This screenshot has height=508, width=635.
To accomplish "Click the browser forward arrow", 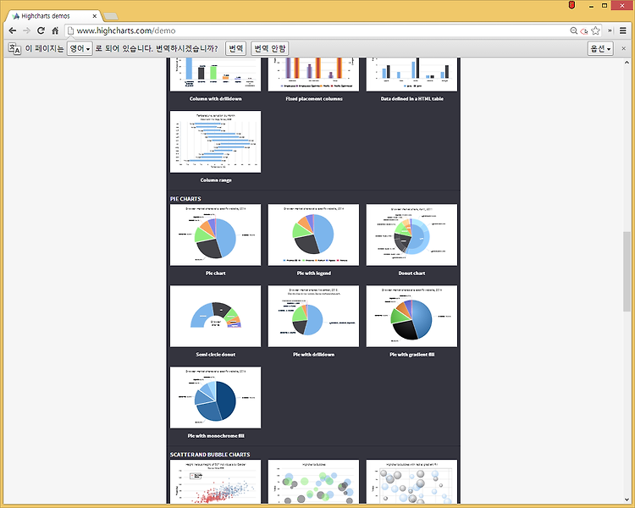I will [x=27, y=30].
